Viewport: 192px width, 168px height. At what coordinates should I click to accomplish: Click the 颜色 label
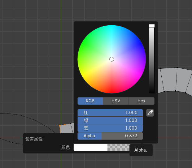66,148
